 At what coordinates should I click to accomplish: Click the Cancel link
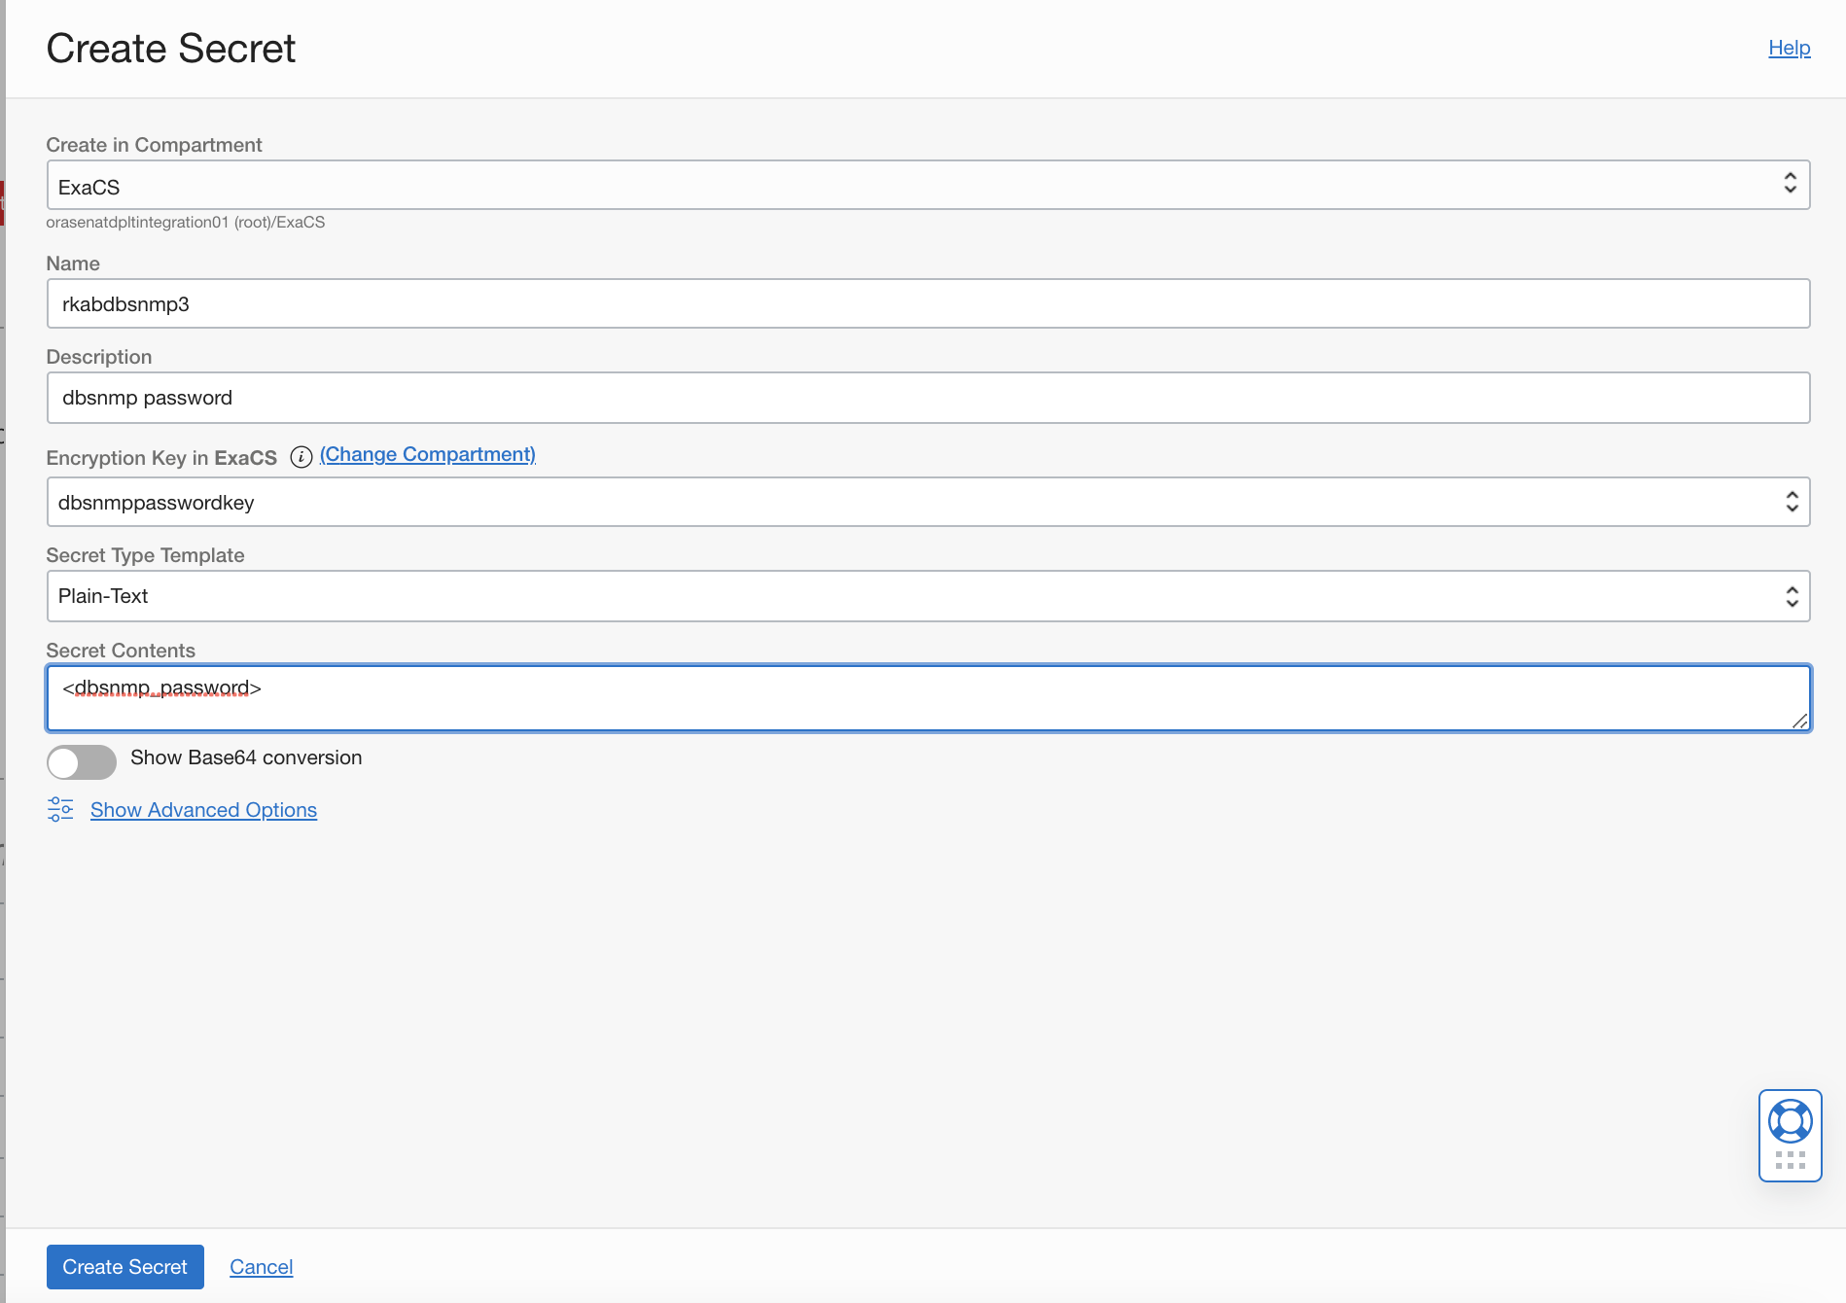(x=261, y=1267)
